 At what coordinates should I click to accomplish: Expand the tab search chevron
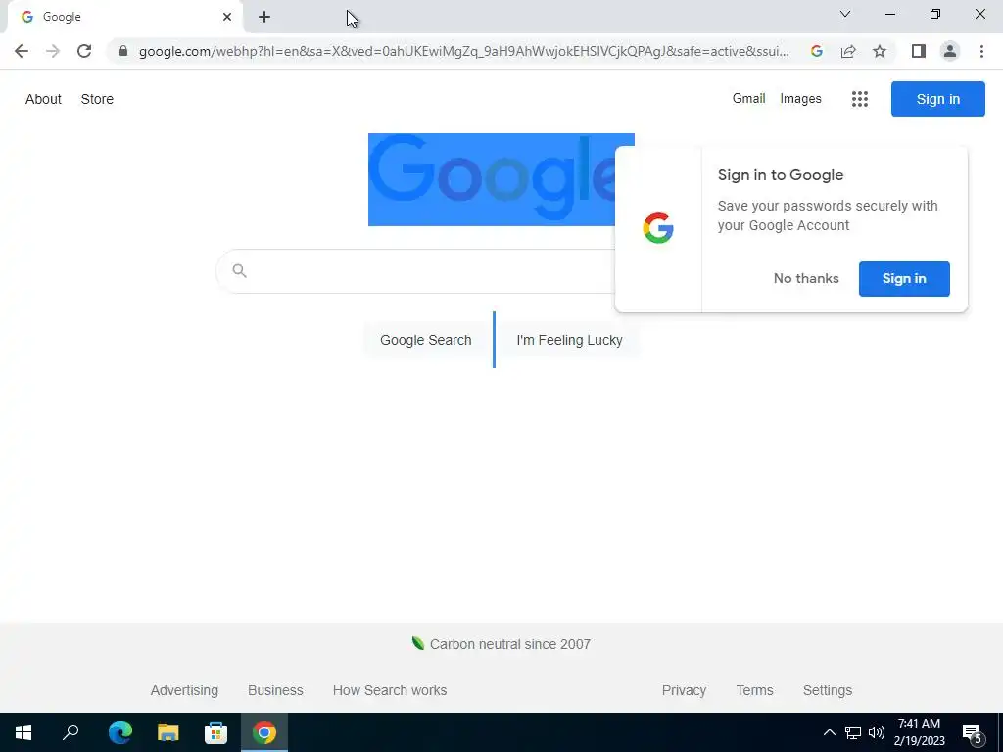(x=845, y=14)
